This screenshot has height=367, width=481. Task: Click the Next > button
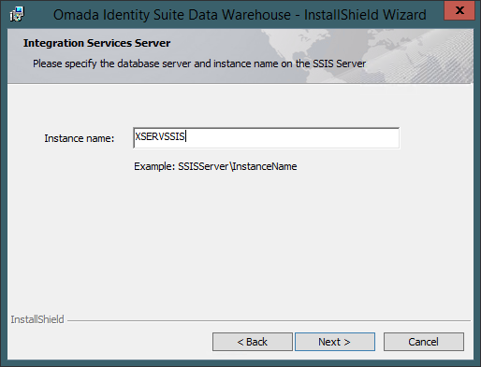tap(335, 342)
